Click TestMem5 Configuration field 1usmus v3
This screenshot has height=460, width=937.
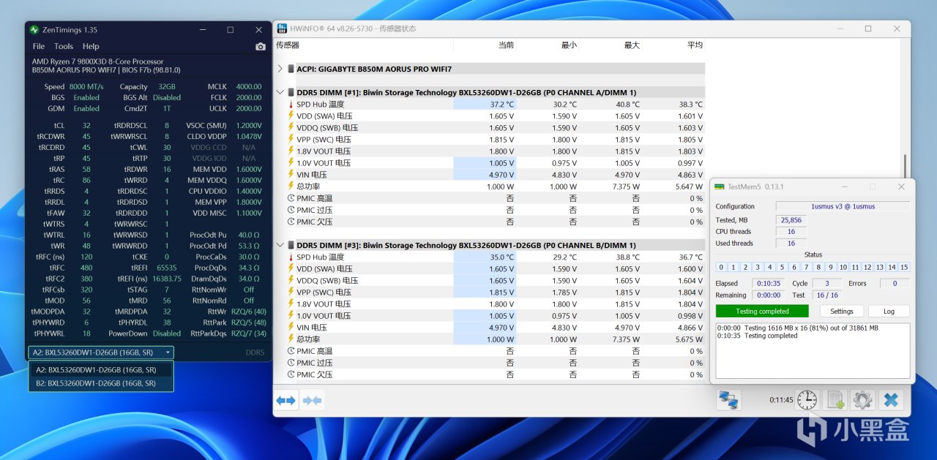point(843,206)
